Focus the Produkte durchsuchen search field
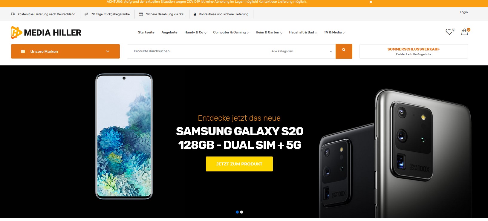 coord(198,51)
